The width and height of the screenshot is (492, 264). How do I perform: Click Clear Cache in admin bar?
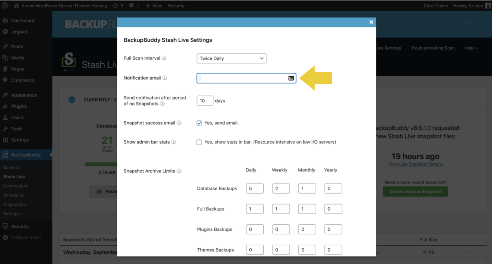435,6
